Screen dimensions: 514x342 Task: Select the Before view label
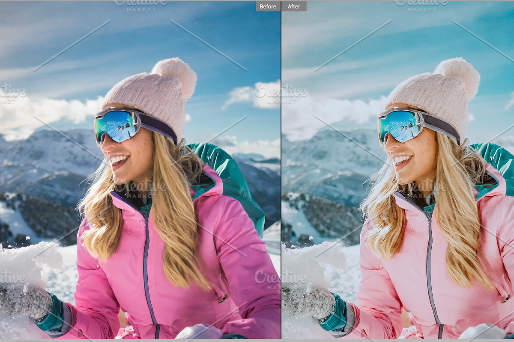[x=268, y=6]
